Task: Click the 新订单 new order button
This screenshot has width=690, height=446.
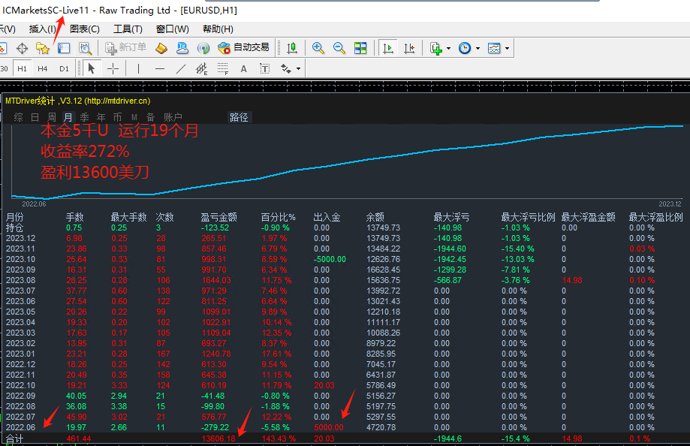Action: pyautogui.click(x=125, y=47)
